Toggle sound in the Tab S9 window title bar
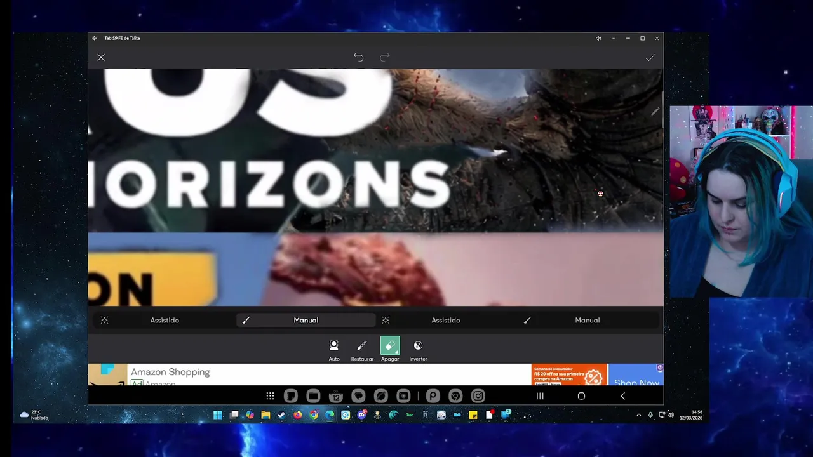This screenshot has height=457, width=813. pos(598,38)
